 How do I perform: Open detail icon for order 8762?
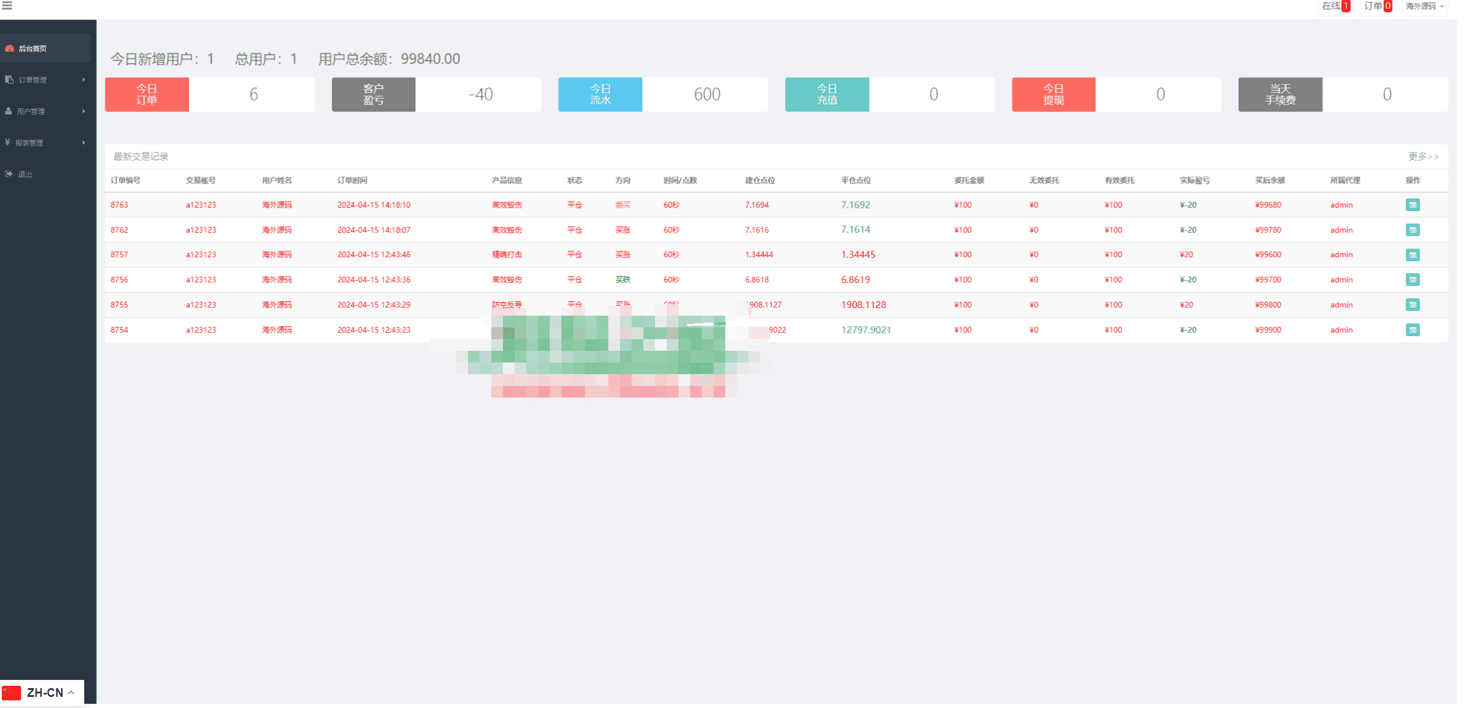(x=1412, y=230)
